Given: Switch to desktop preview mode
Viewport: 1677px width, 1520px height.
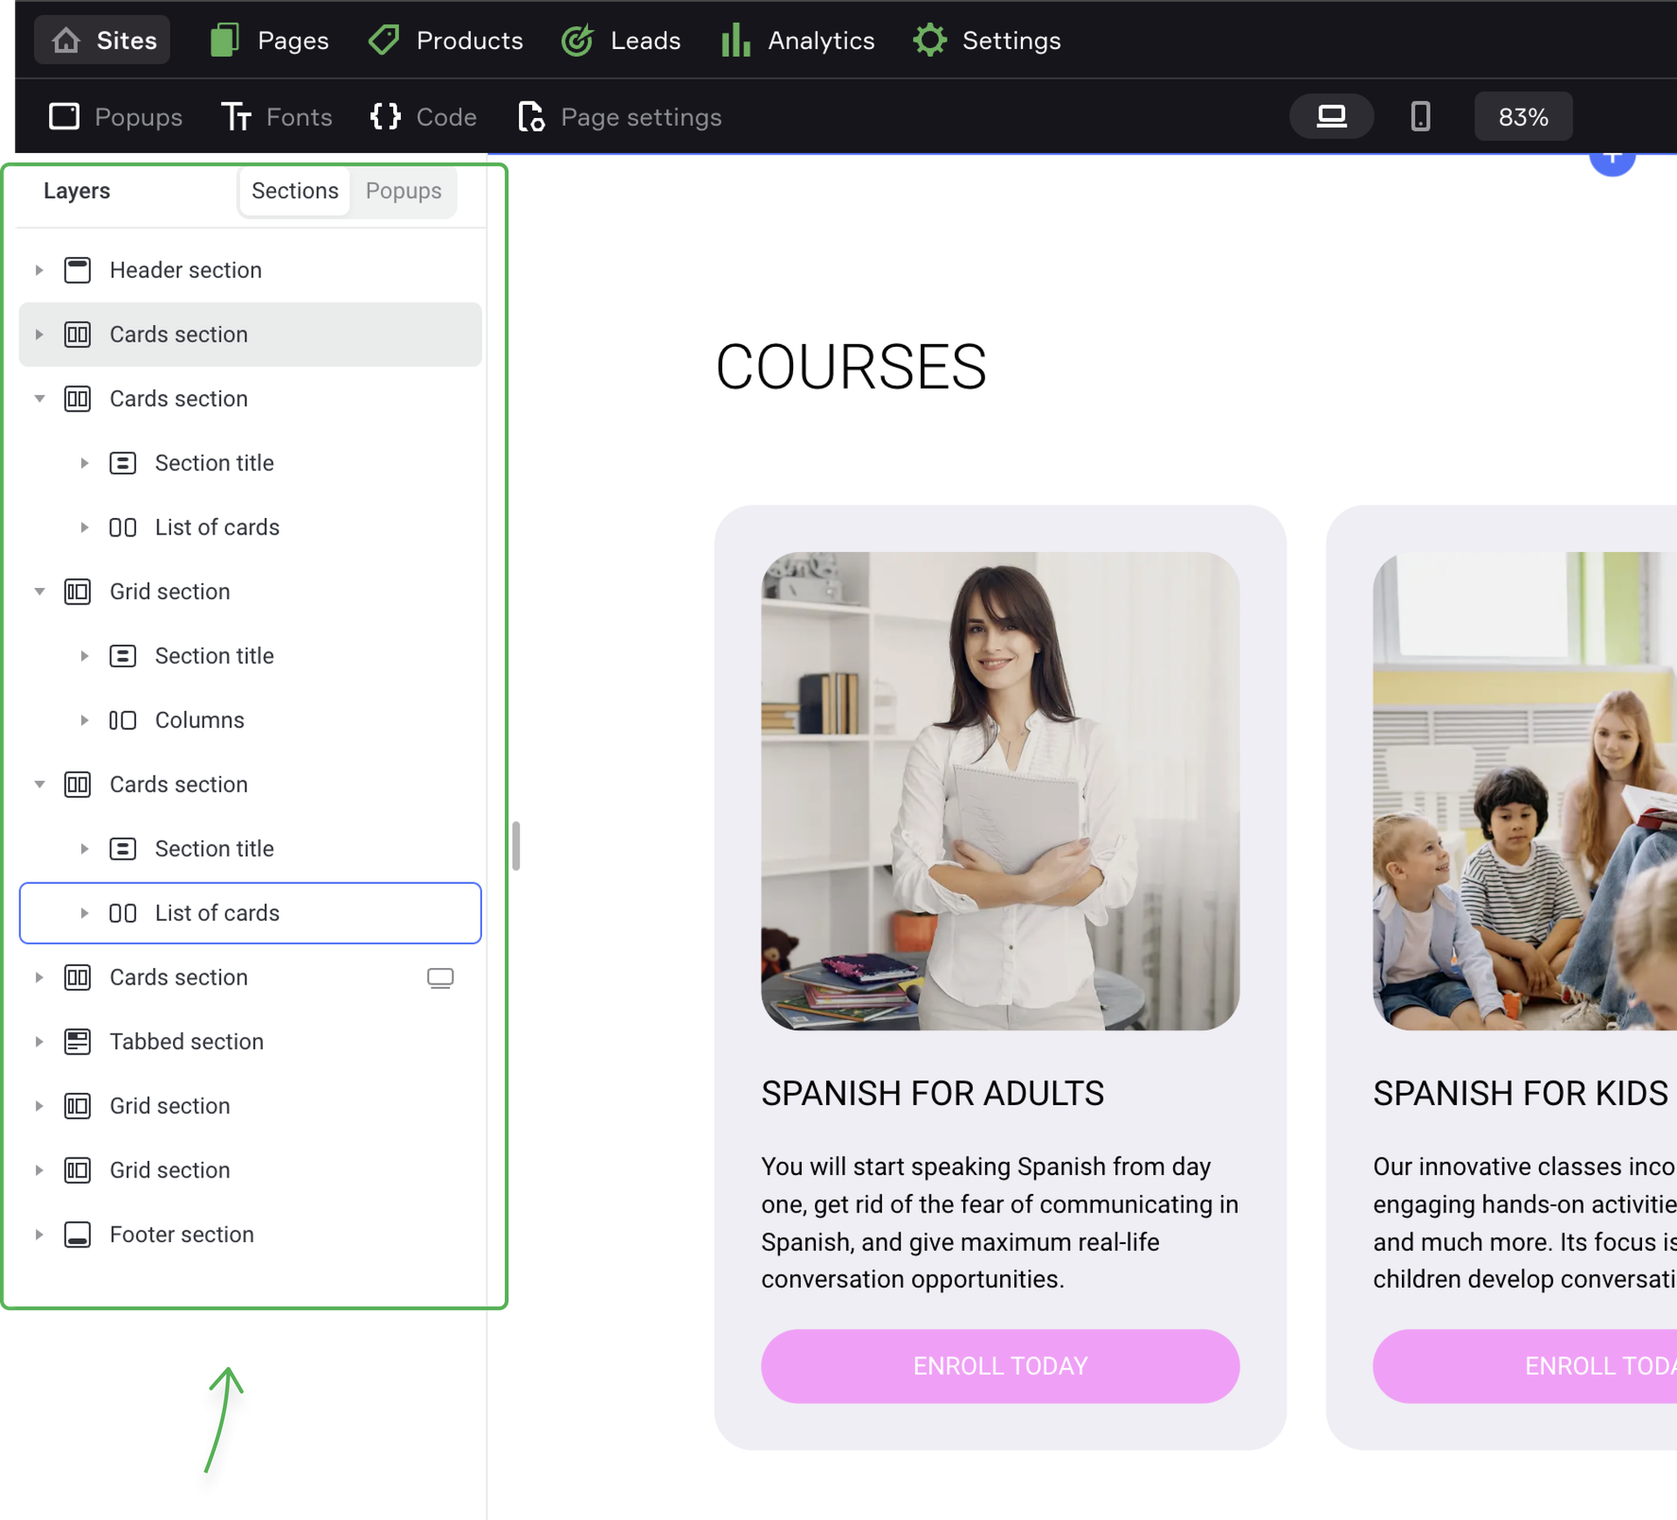Looking at the screenshot, I should click(x=1331, y=116).
